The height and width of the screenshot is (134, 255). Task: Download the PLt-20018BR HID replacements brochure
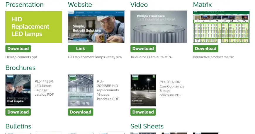81,112
